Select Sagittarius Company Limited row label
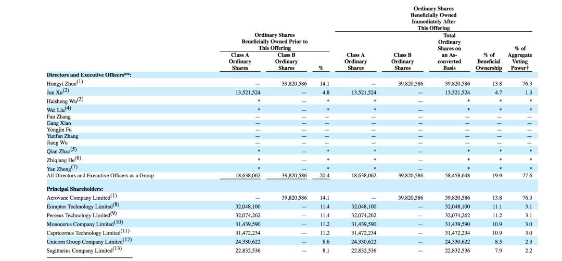 pos(83,251)
